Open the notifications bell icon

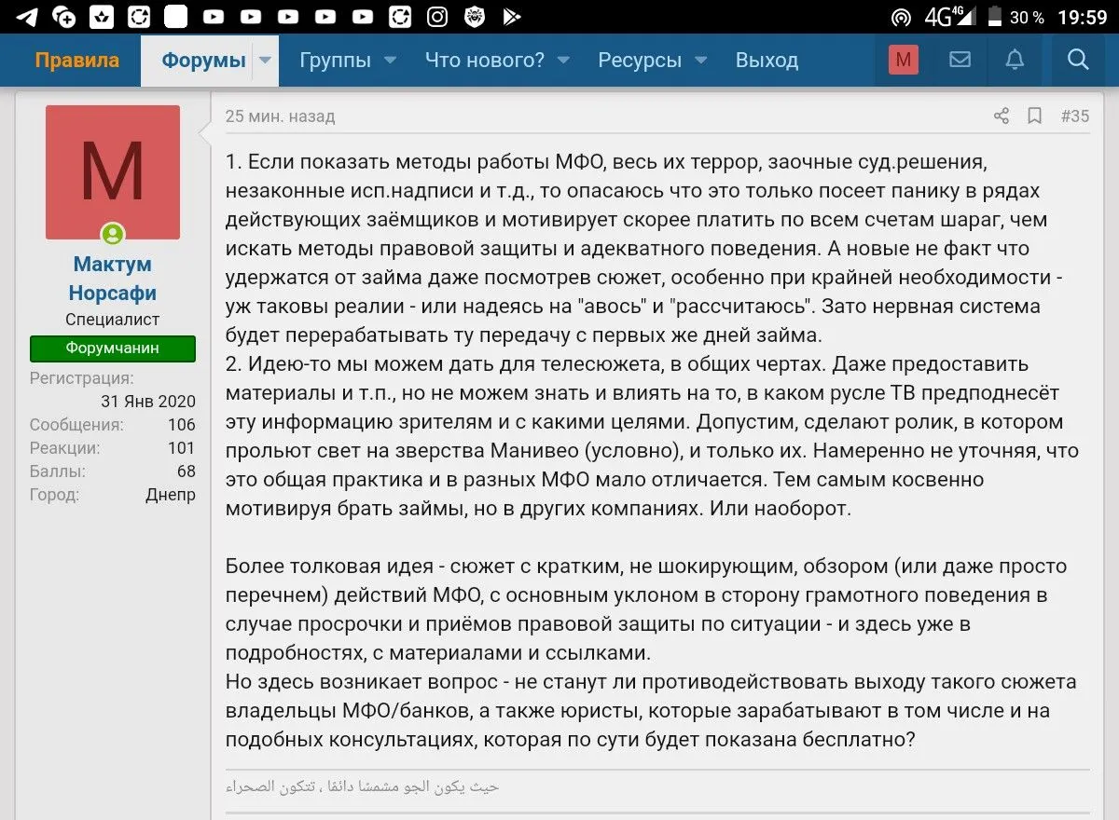click(1015, 61)
